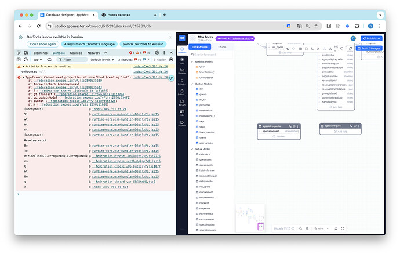Zoom in on the database canvas
Viewport: 400px width, 254px height.
pos(307,228)
